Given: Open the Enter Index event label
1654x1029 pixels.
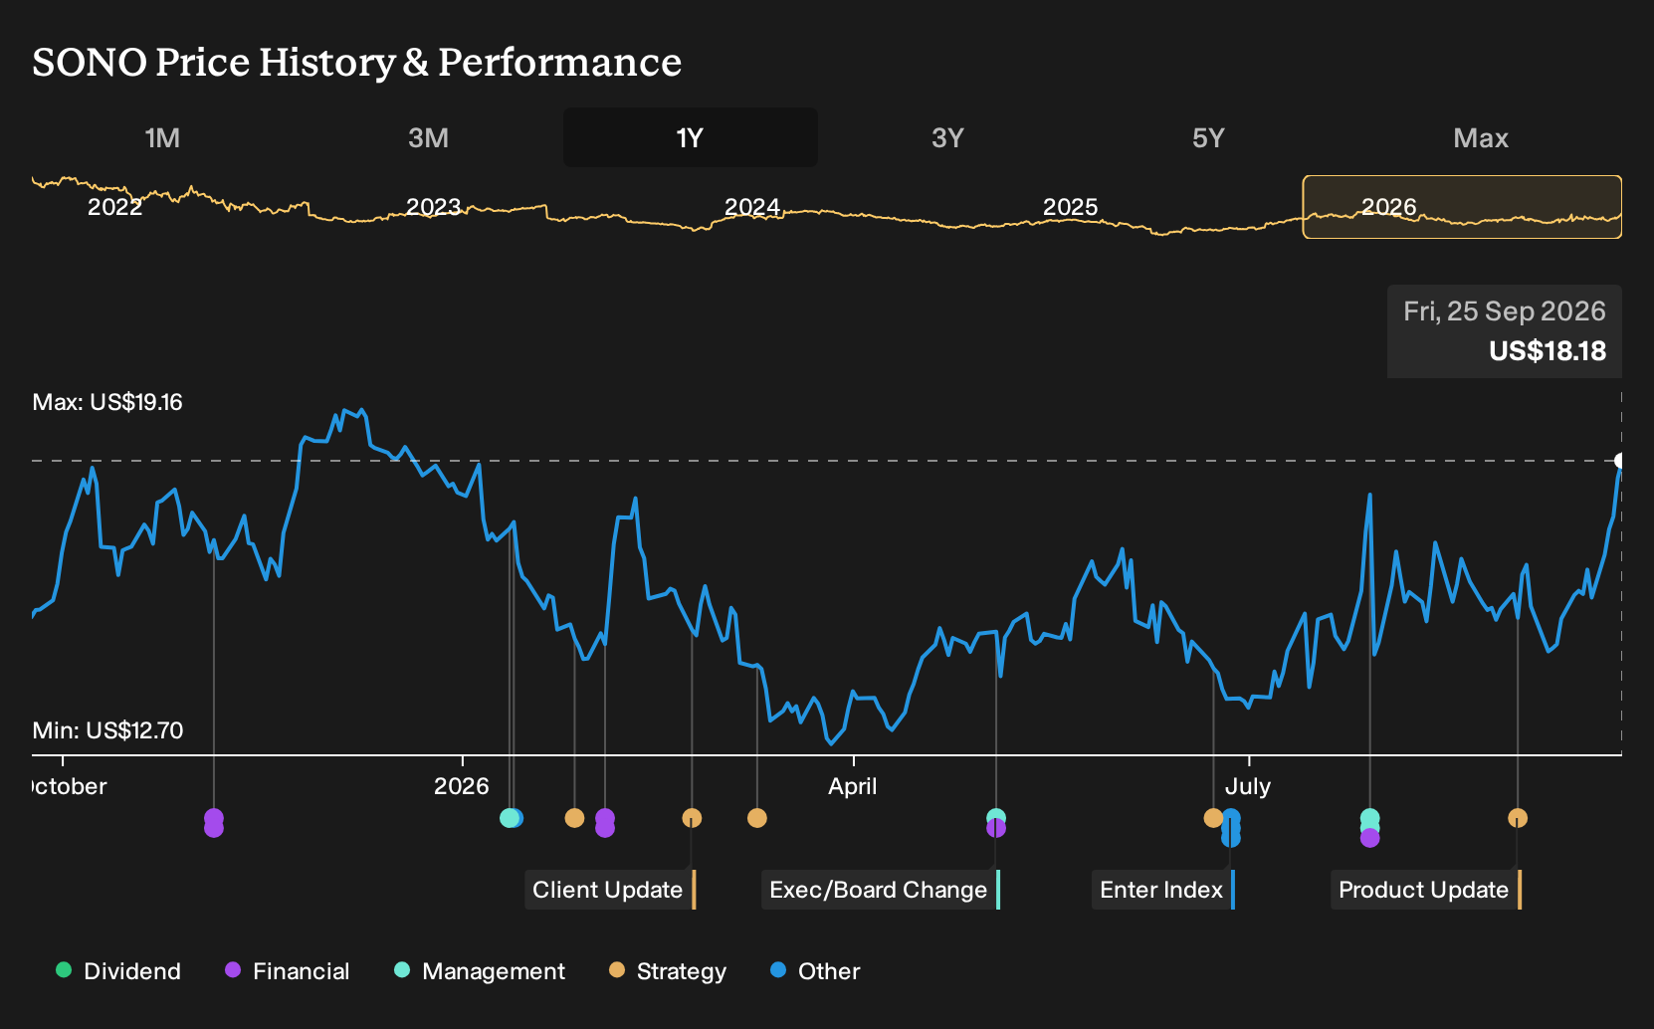Looking at the screenshot, I should (1163, 890).
